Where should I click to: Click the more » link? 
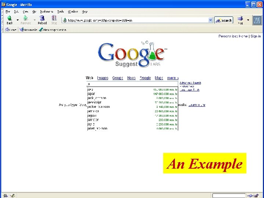tap(173, 78)
